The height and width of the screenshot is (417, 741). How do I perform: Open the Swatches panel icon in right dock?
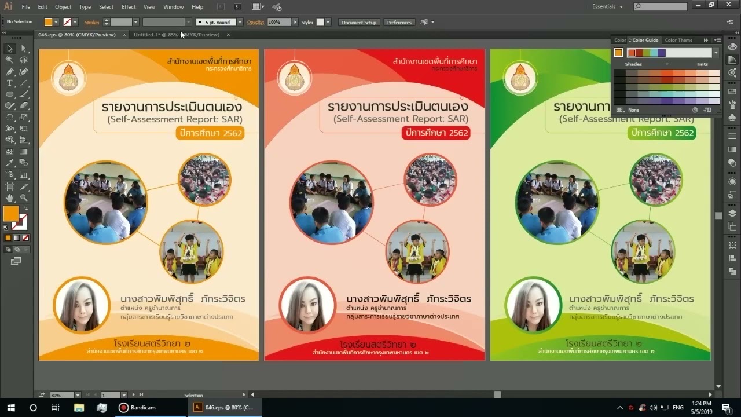(732, 92)
